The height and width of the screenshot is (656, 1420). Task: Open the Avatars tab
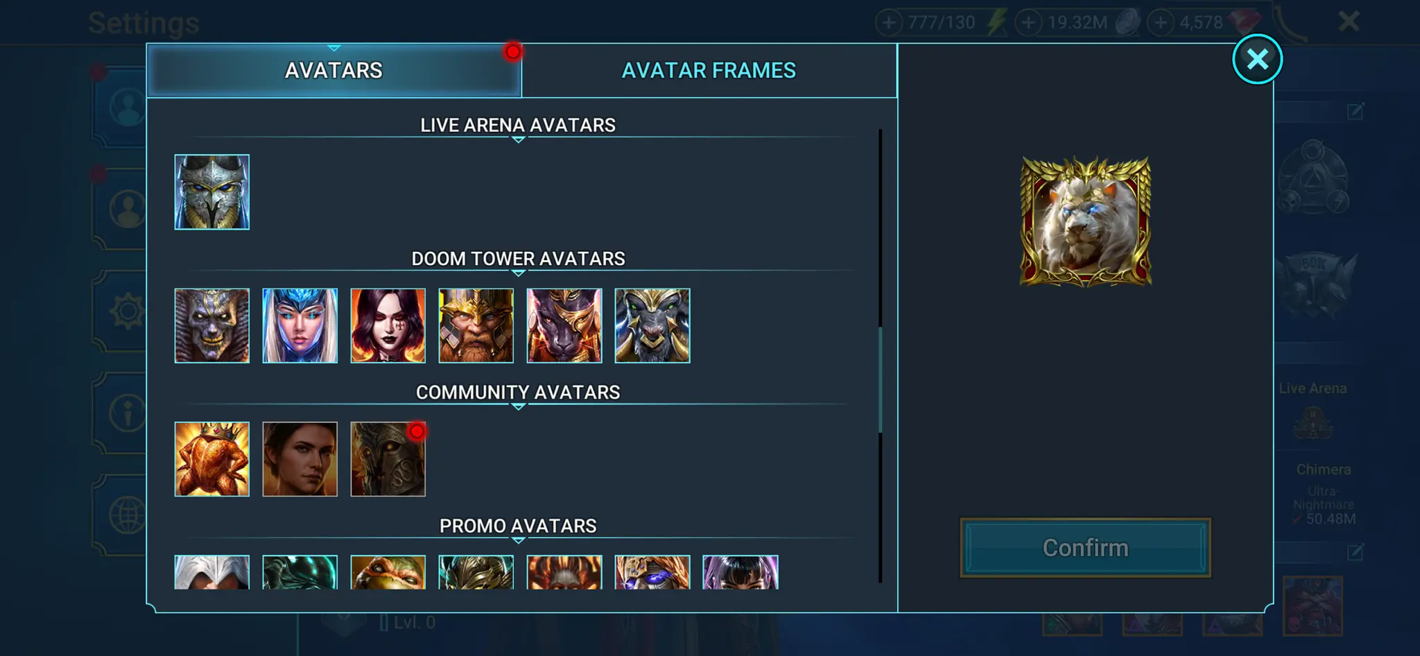pyautogui.click(x=334, y=71)
